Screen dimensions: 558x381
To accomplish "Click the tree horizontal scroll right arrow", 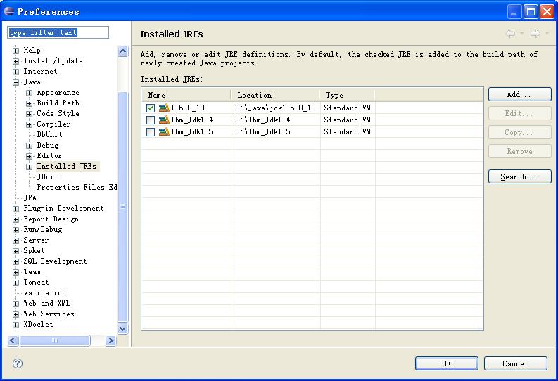I will (110, 341).
